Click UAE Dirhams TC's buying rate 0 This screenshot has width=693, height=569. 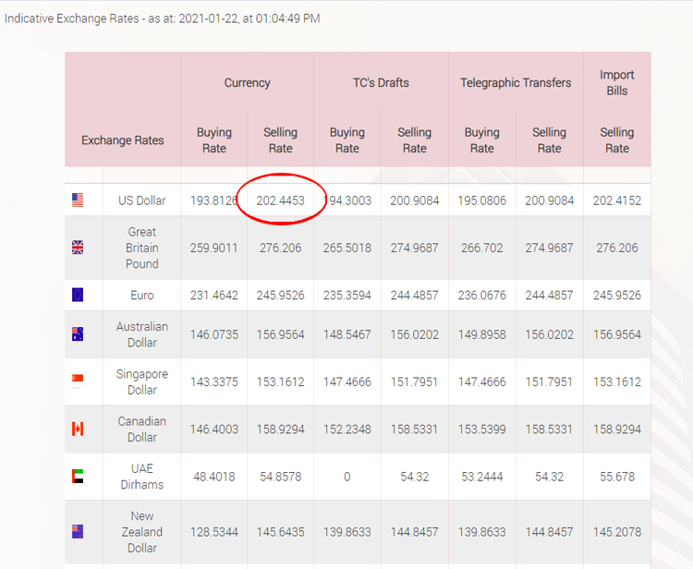point(346,477)
